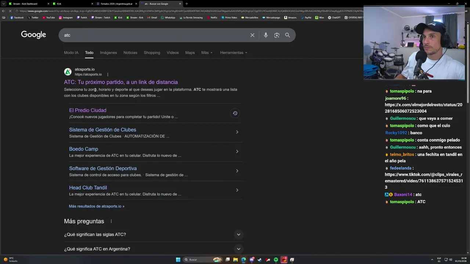Open the El Predio Ciudad sitelink

(88, 110)
